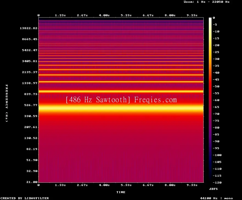This screenshot has width=242, height=200.
Task: Click the second harmonic band near 972 Hz
Action: point(121,91)
